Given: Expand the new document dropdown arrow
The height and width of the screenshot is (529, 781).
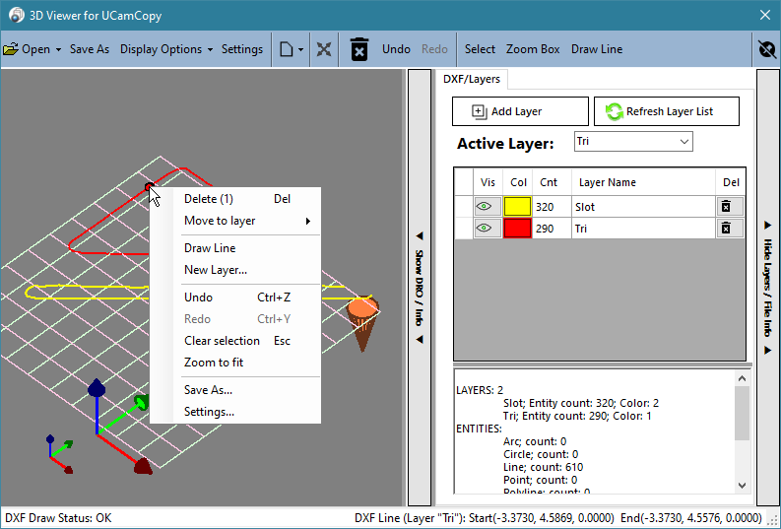Looking at the screenshot, I should [300, 50].
